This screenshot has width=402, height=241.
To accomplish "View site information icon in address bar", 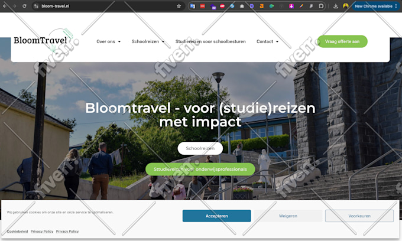I will click(36, 6).
